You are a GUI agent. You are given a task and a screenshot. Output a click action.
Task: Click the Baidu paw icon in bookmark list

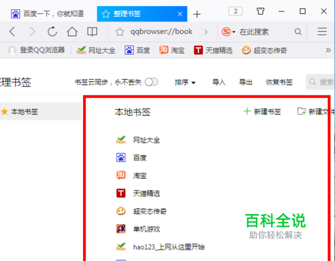(x=121, y=158)
